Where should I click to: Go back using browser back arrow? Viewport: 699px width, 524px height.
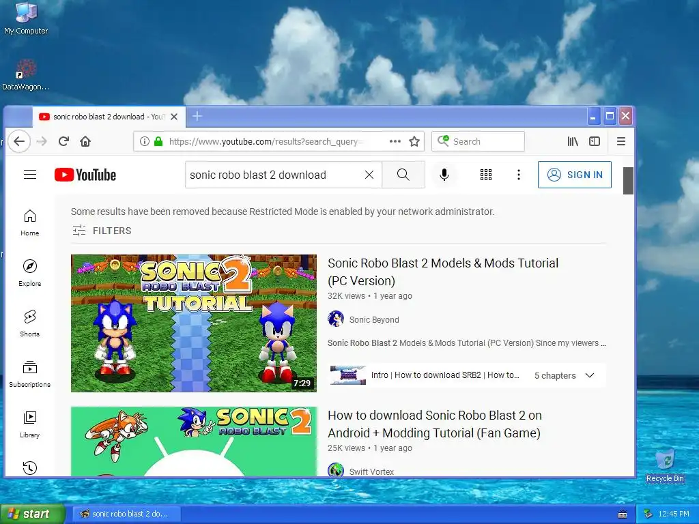click(18, 141)
